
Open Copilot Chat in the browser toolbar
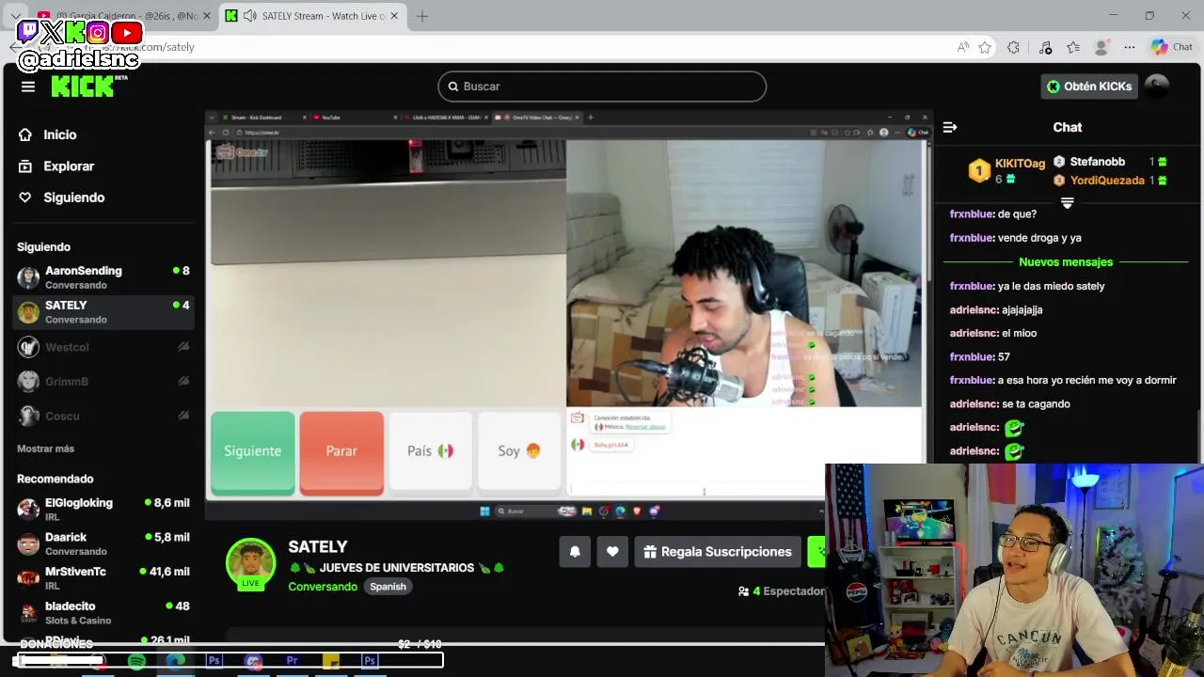click(x=1172, y=47)
